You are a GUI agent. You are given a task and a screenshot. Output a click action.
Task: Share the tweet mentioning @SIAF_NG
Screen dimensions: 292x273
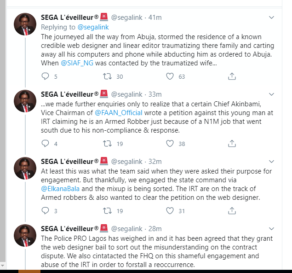(x=232, y=76)
